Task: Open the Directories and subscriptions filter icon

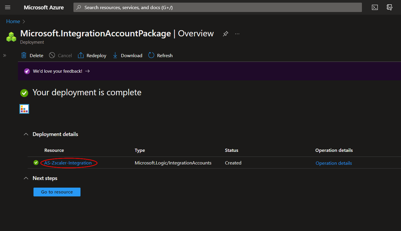Action: coord(390,7)
